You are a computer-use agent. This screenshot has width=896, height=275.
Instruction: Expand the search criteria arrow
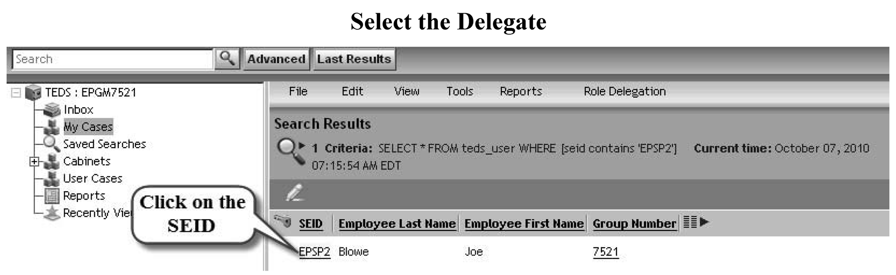click(x=302, y=146)
